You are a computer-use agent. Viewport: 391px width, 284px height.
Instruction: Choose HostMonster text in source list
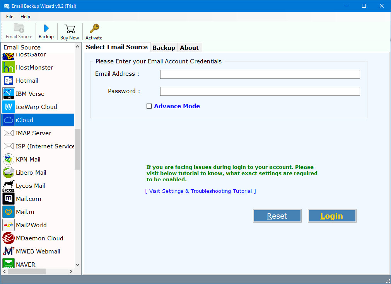click(34, 68)
